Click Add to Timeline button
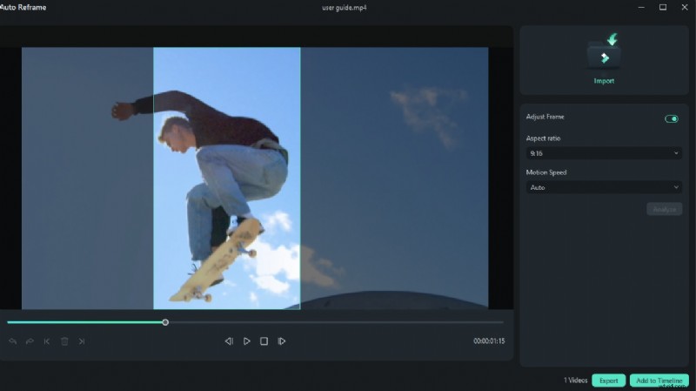 pos(659,381)
